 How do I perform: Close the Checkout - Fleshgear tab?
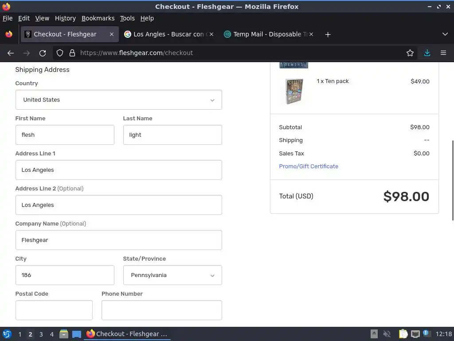tap(111, 34)
